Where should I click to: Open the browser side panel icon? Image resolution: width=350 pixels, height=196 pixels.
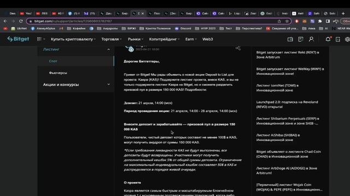pos(328,21)
